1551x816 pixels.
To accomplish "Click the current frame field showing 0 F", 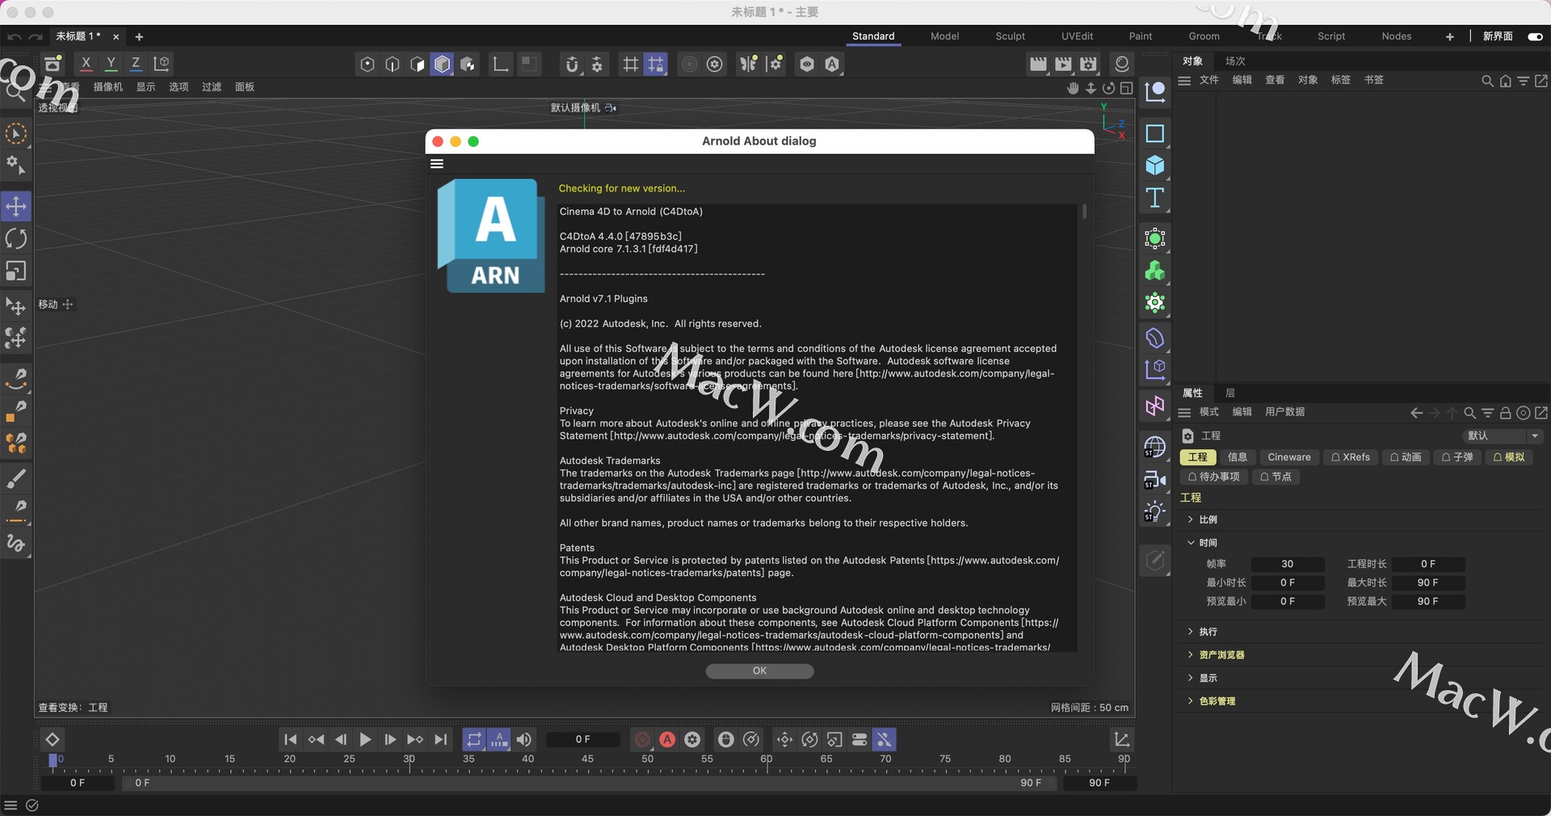I will [582, 739].
